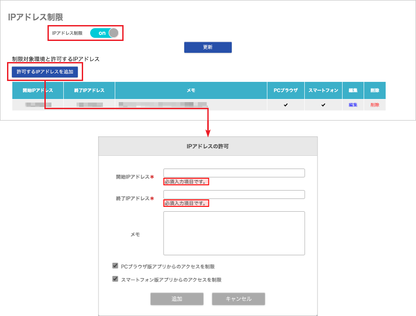The image size is (416, 316).
Task: Toggle the IPアドレス制限 on switch
Action: (x=104, y=33)
